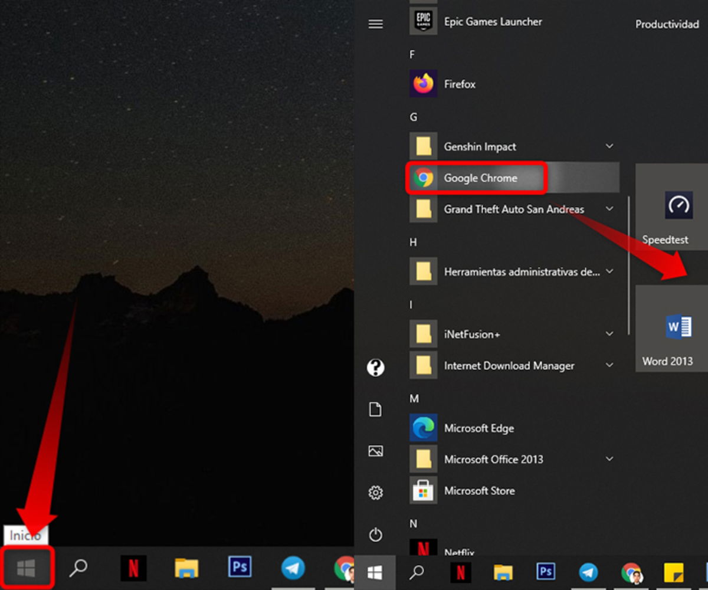Viewport: 708px width, 590px height.
Task: Open Photoshop from the left desktop taskbar
Action: click(240, 568)
